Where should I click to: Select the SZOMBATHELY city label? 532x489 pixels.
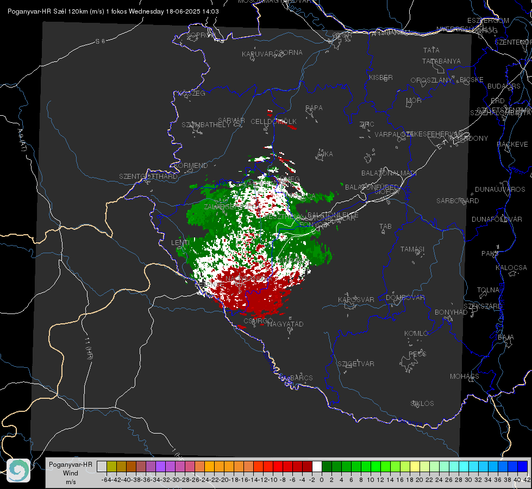pos(206,124)
